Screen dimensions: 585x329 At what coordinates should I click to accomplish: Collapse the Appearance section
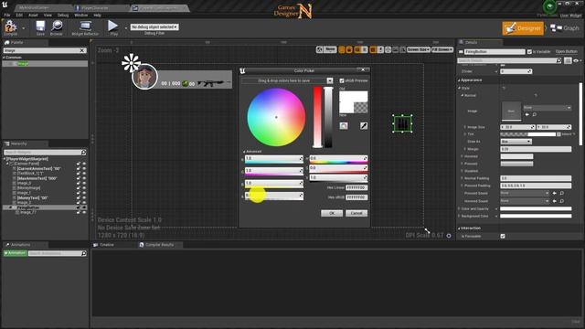(x=459, y=80)
